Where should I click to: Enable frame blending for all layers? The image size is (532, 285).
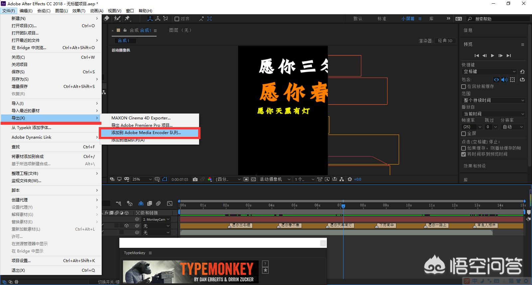coord(150,203)
